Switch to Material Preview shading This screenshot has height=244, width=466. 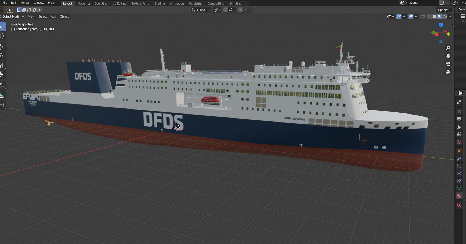pos(440,16)
